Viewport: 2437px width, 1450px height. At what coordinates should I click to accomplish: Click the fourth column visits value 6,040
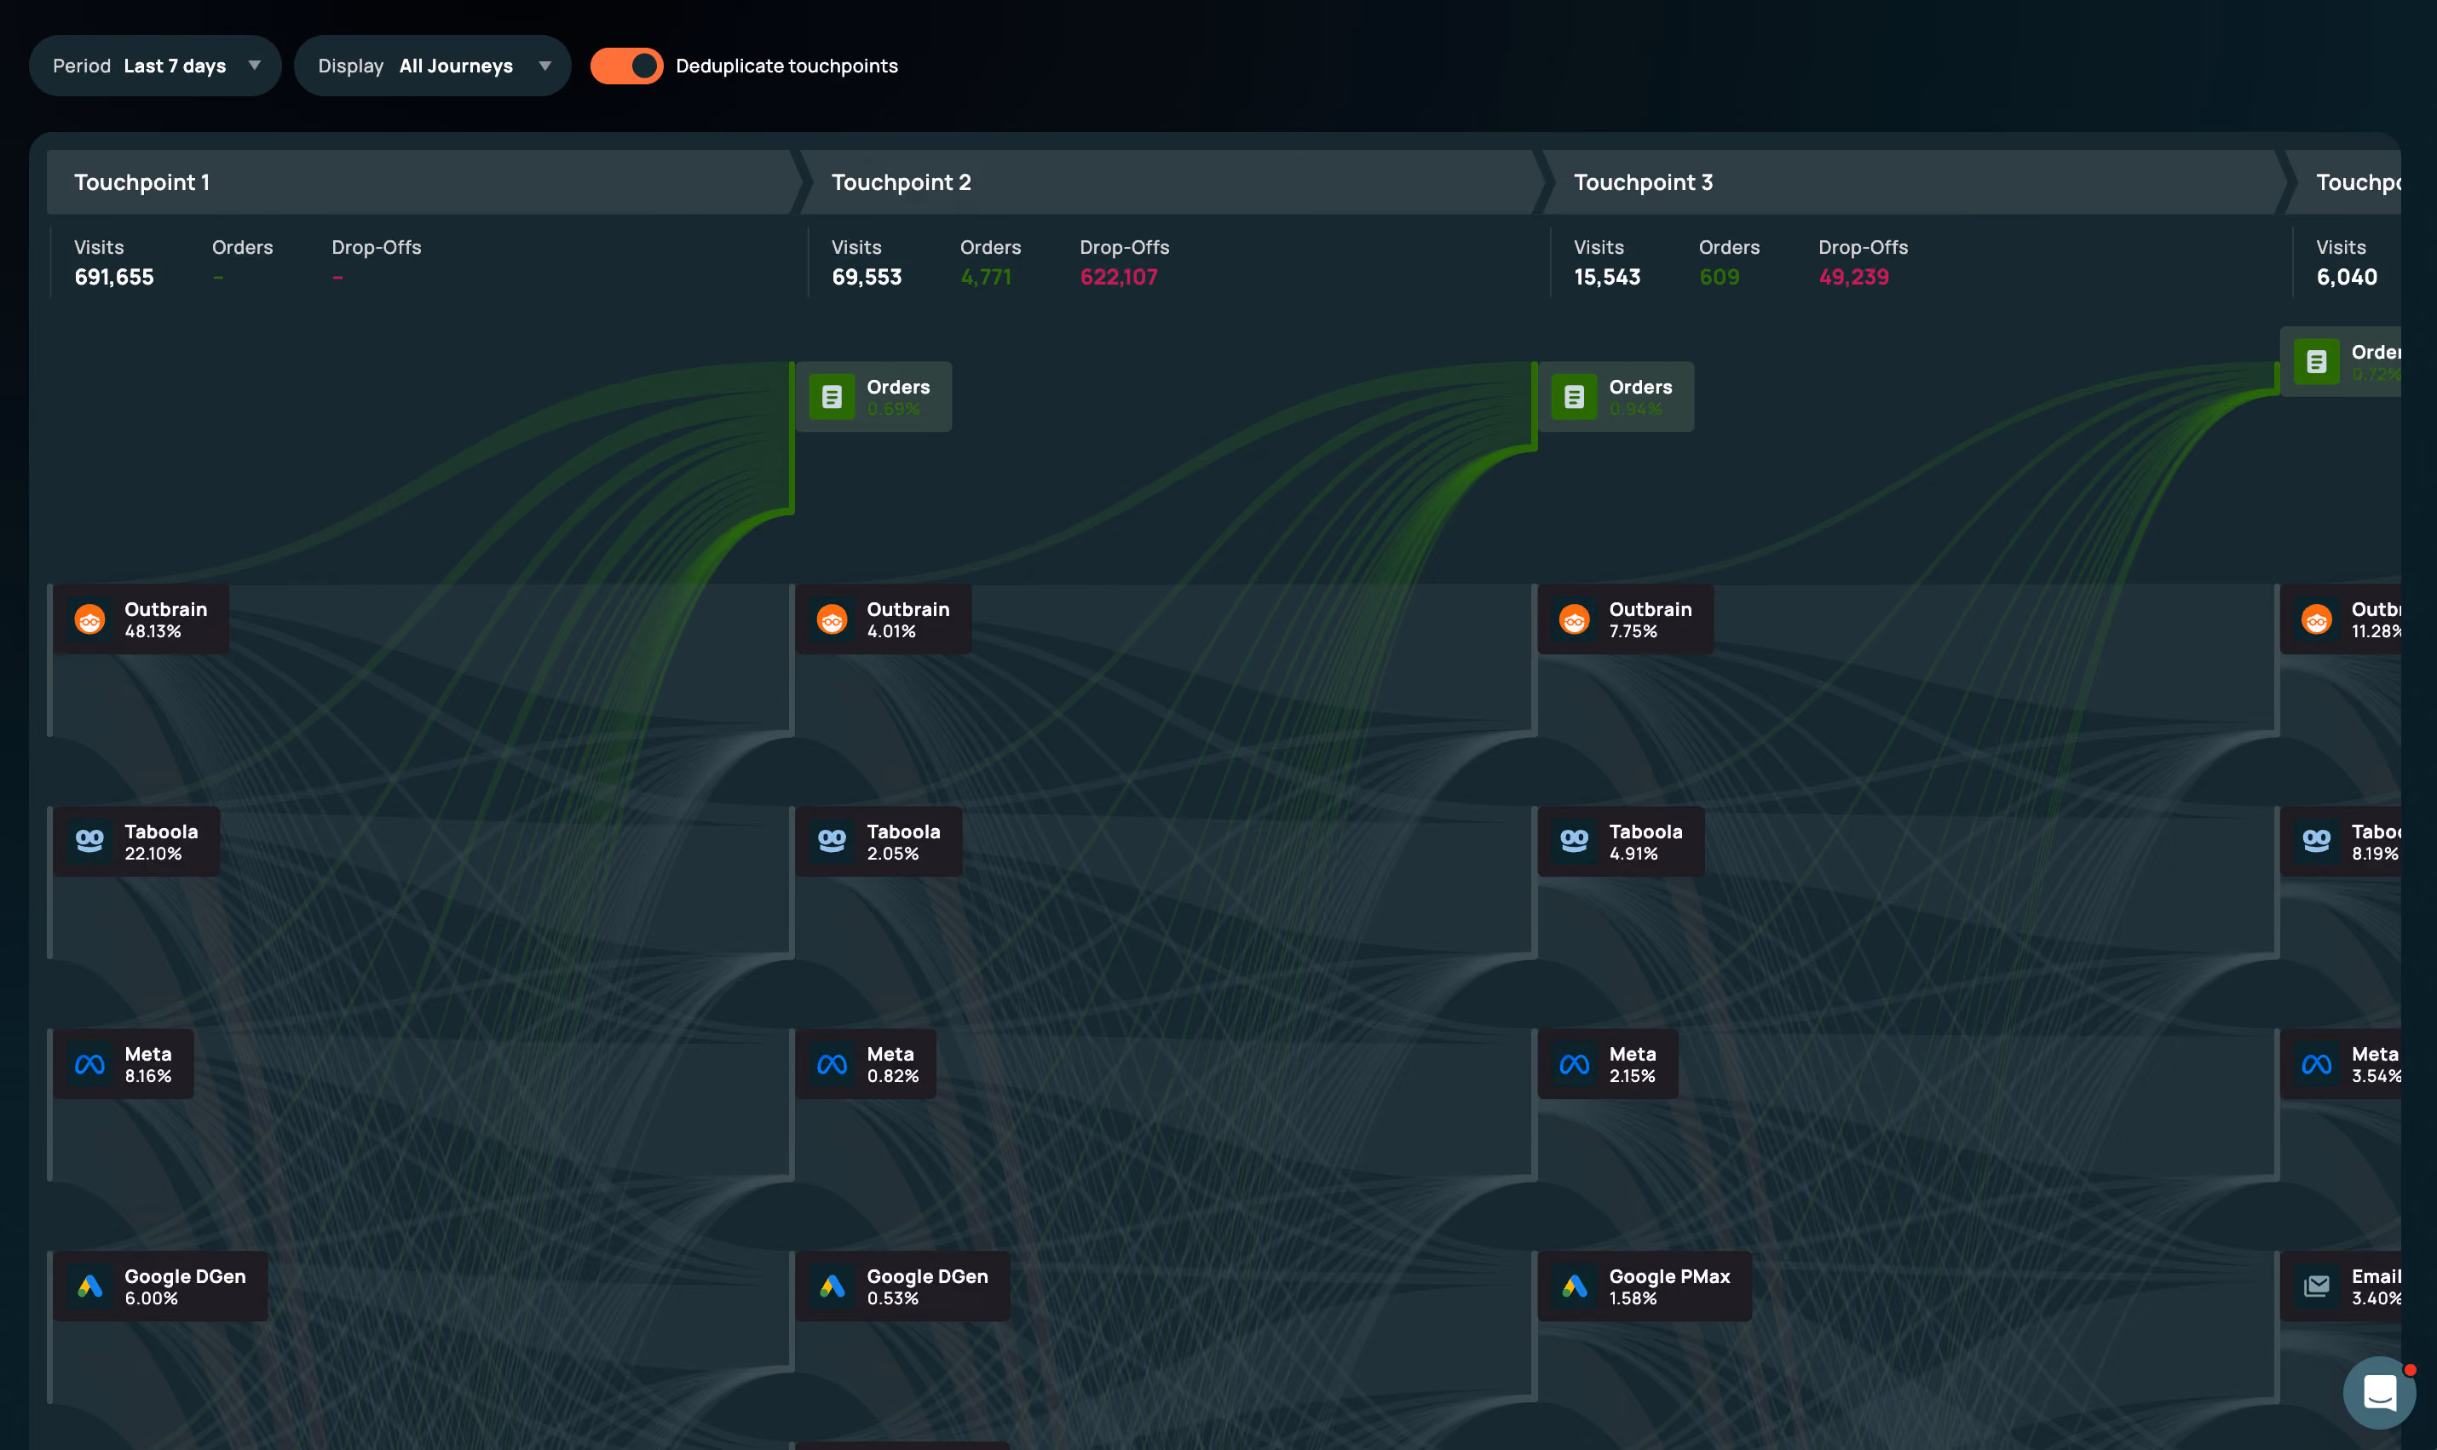(2346, 277)
